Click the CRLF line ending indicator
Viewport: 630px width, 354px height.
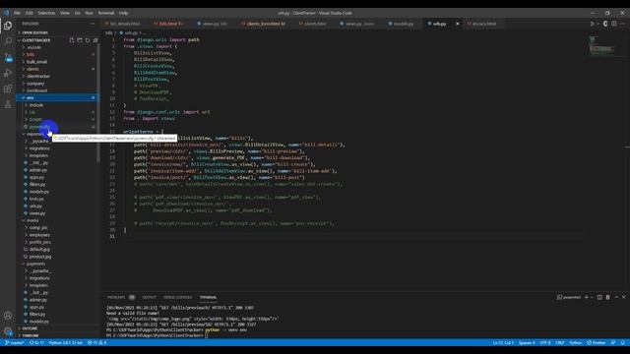click(560, 343)
